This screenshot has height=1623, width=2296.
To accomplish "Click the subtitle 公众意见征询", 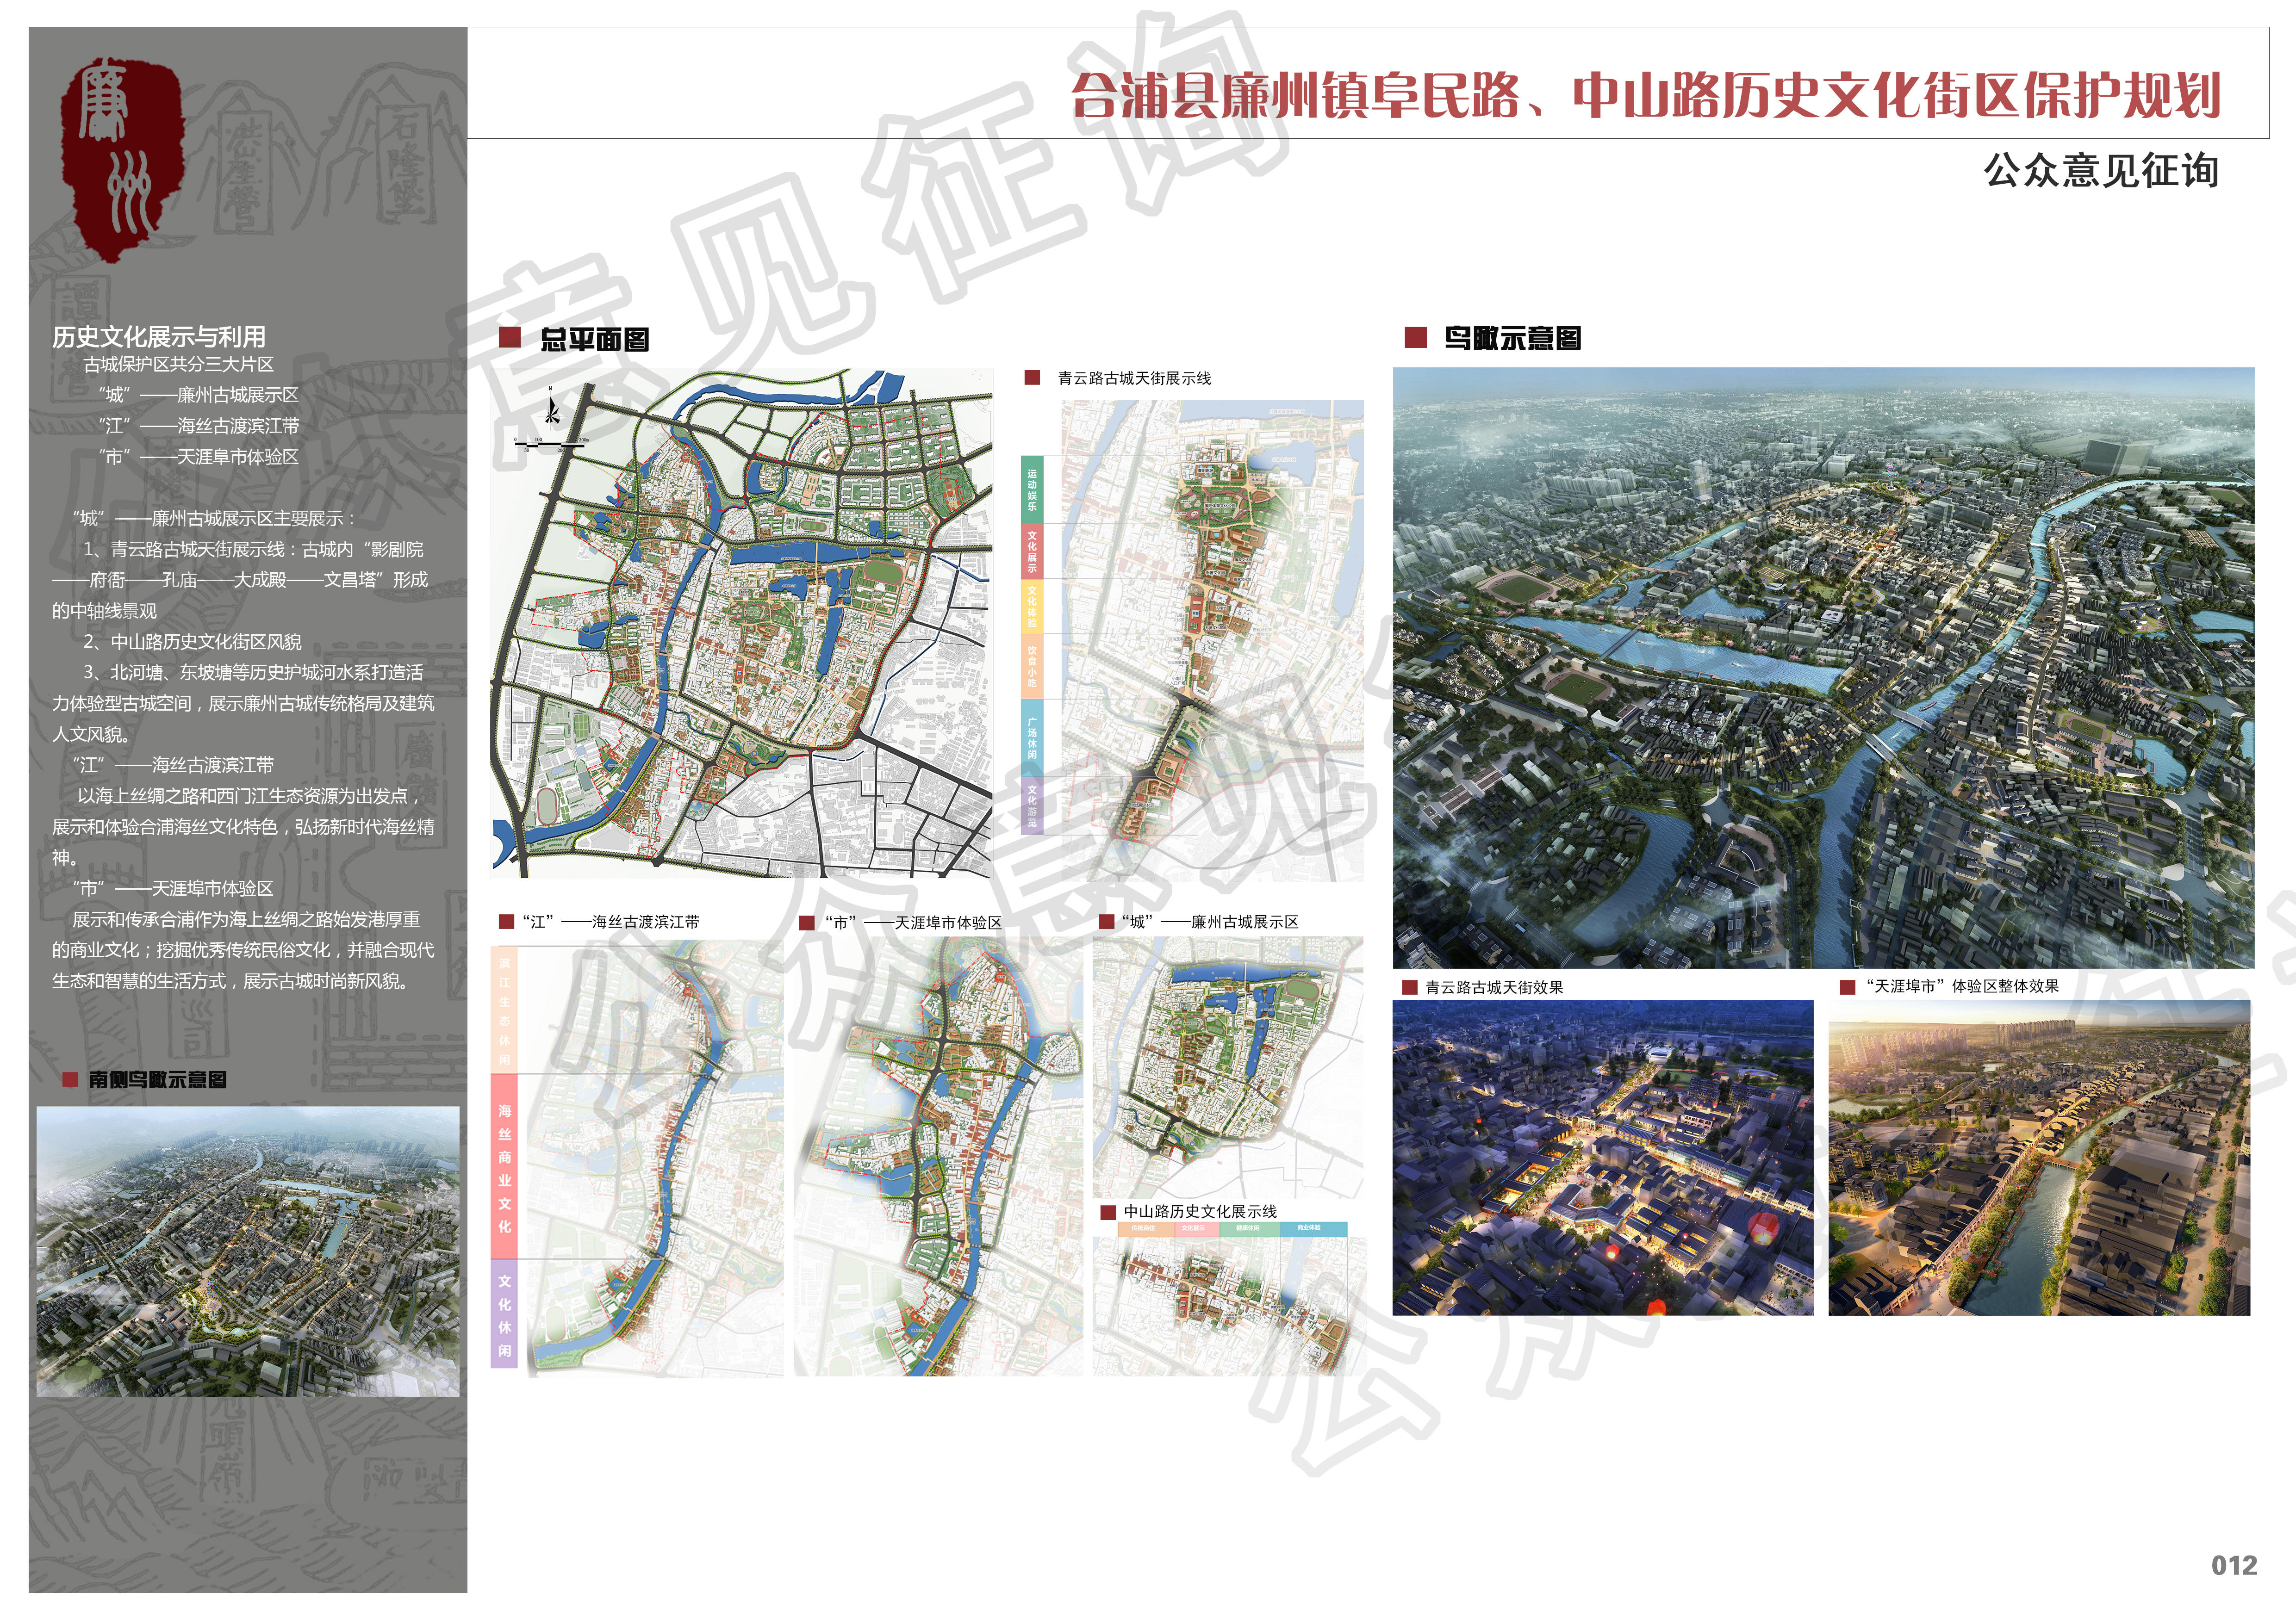I will click(x=2101, y=171).
